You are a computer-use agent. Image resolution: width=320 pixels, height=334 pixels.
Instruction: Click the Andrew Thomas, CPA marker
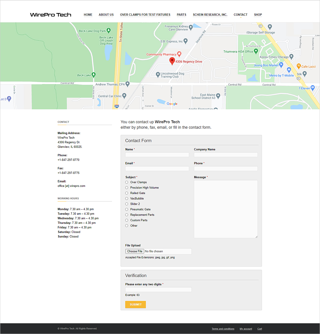pyautogui.click(x=127, y=84)
